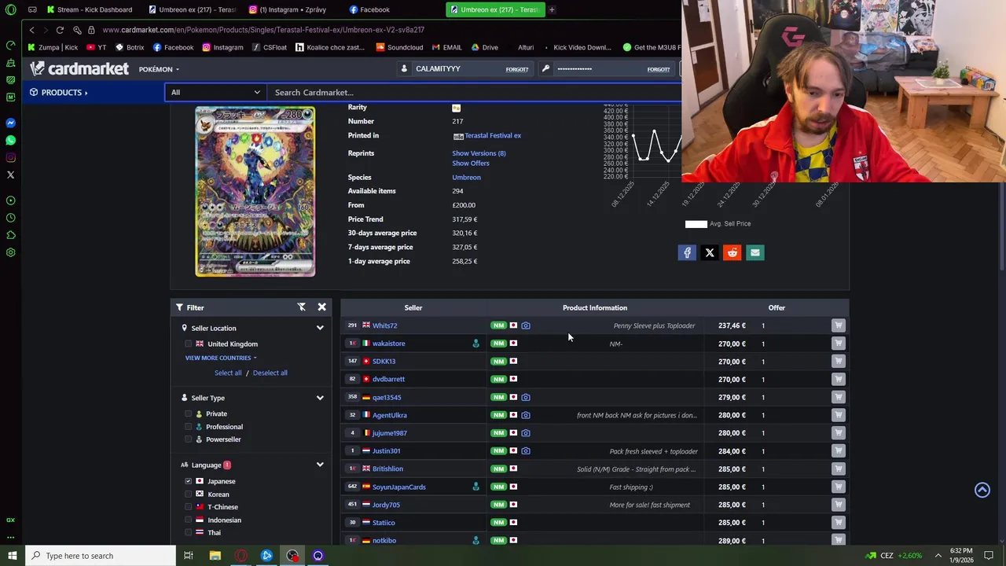This screenshot has height=566, width=1006.
Task: Add qae13545 offer to cart
Action: 838,397
